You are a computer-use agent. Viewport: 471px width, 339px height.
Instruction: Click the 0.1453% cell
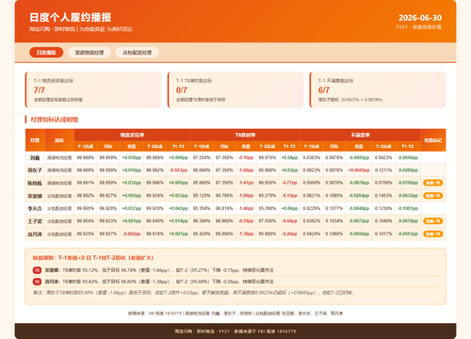coord(383,196)
